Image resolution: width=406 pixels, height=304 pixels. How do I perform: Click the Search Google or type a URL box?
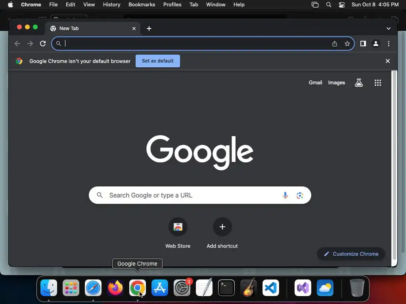pos(200,195)
